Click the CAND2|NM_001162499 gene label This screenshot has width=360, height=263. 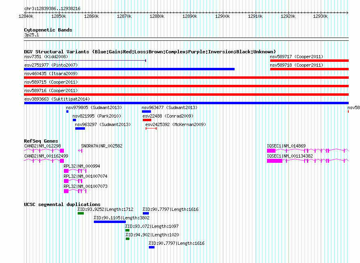pos(47,156)
